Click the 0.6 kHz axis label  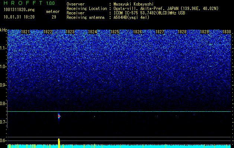tap(3, 141)
